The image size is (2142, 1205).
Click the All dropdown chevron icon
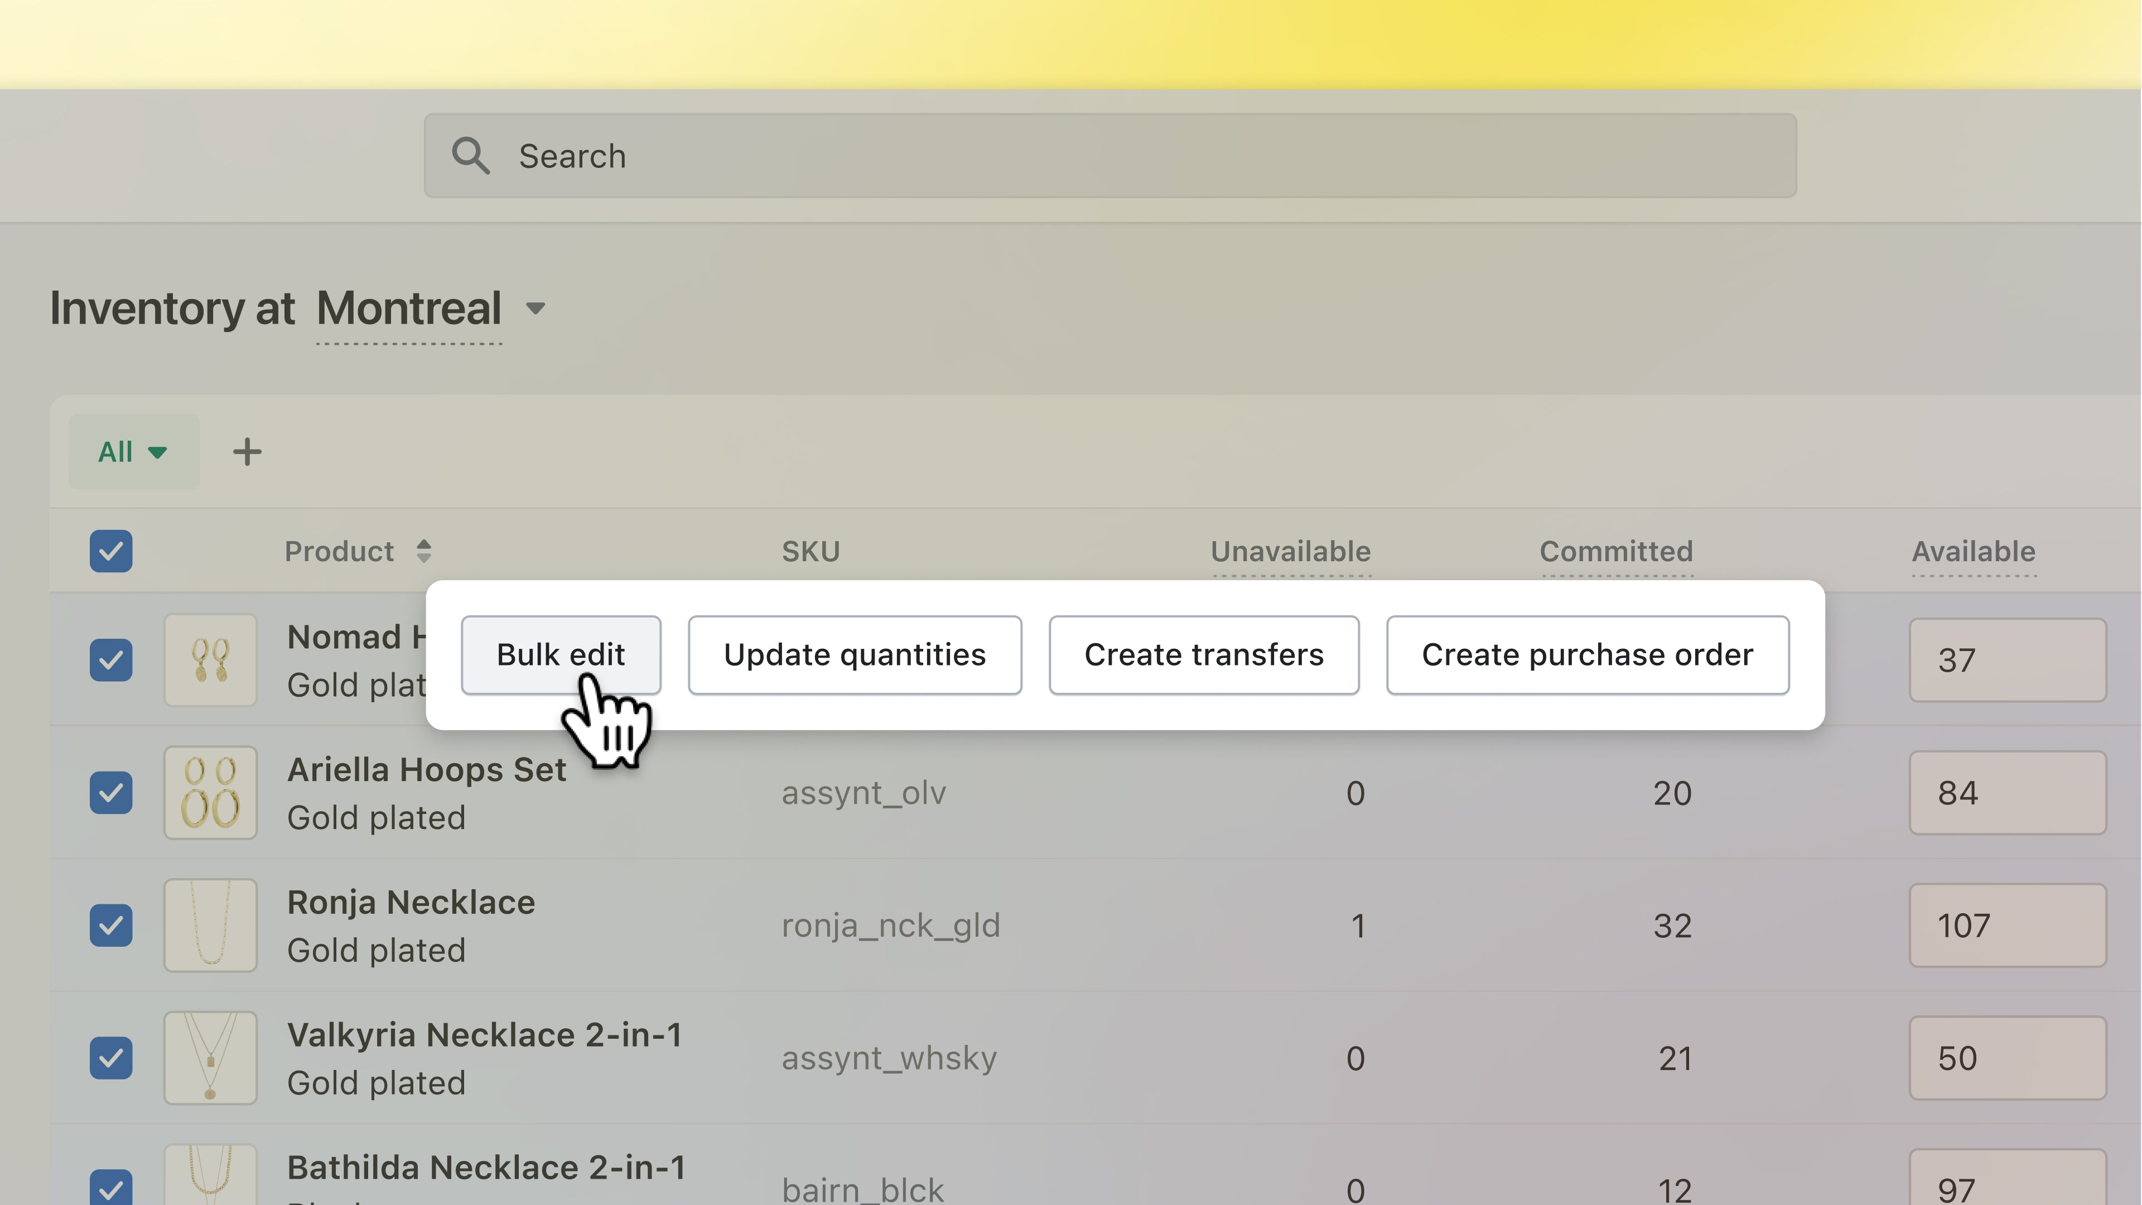coord(159,452)
